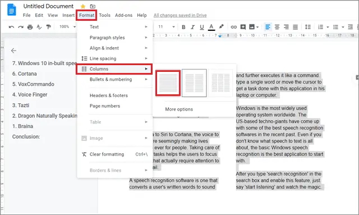Open Page numbers option
Viewport: 359px width, 215px height.
(114, 106)
